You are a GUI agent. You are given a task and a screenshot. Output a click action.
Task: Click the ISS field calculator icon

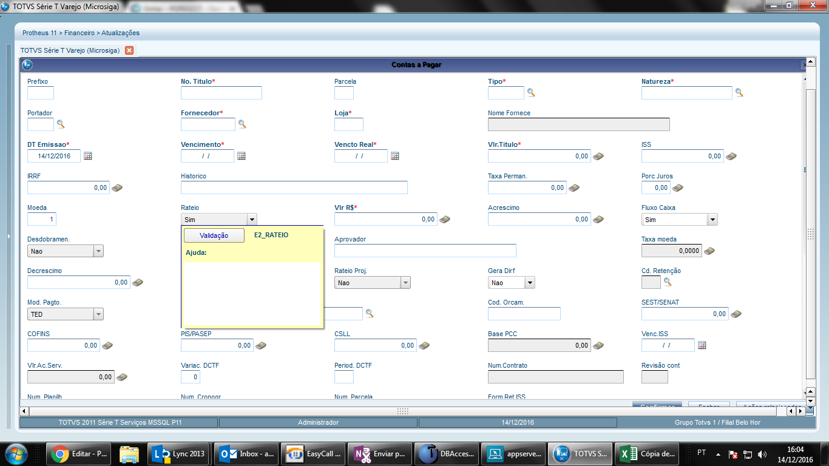click(x=731, y=156)
